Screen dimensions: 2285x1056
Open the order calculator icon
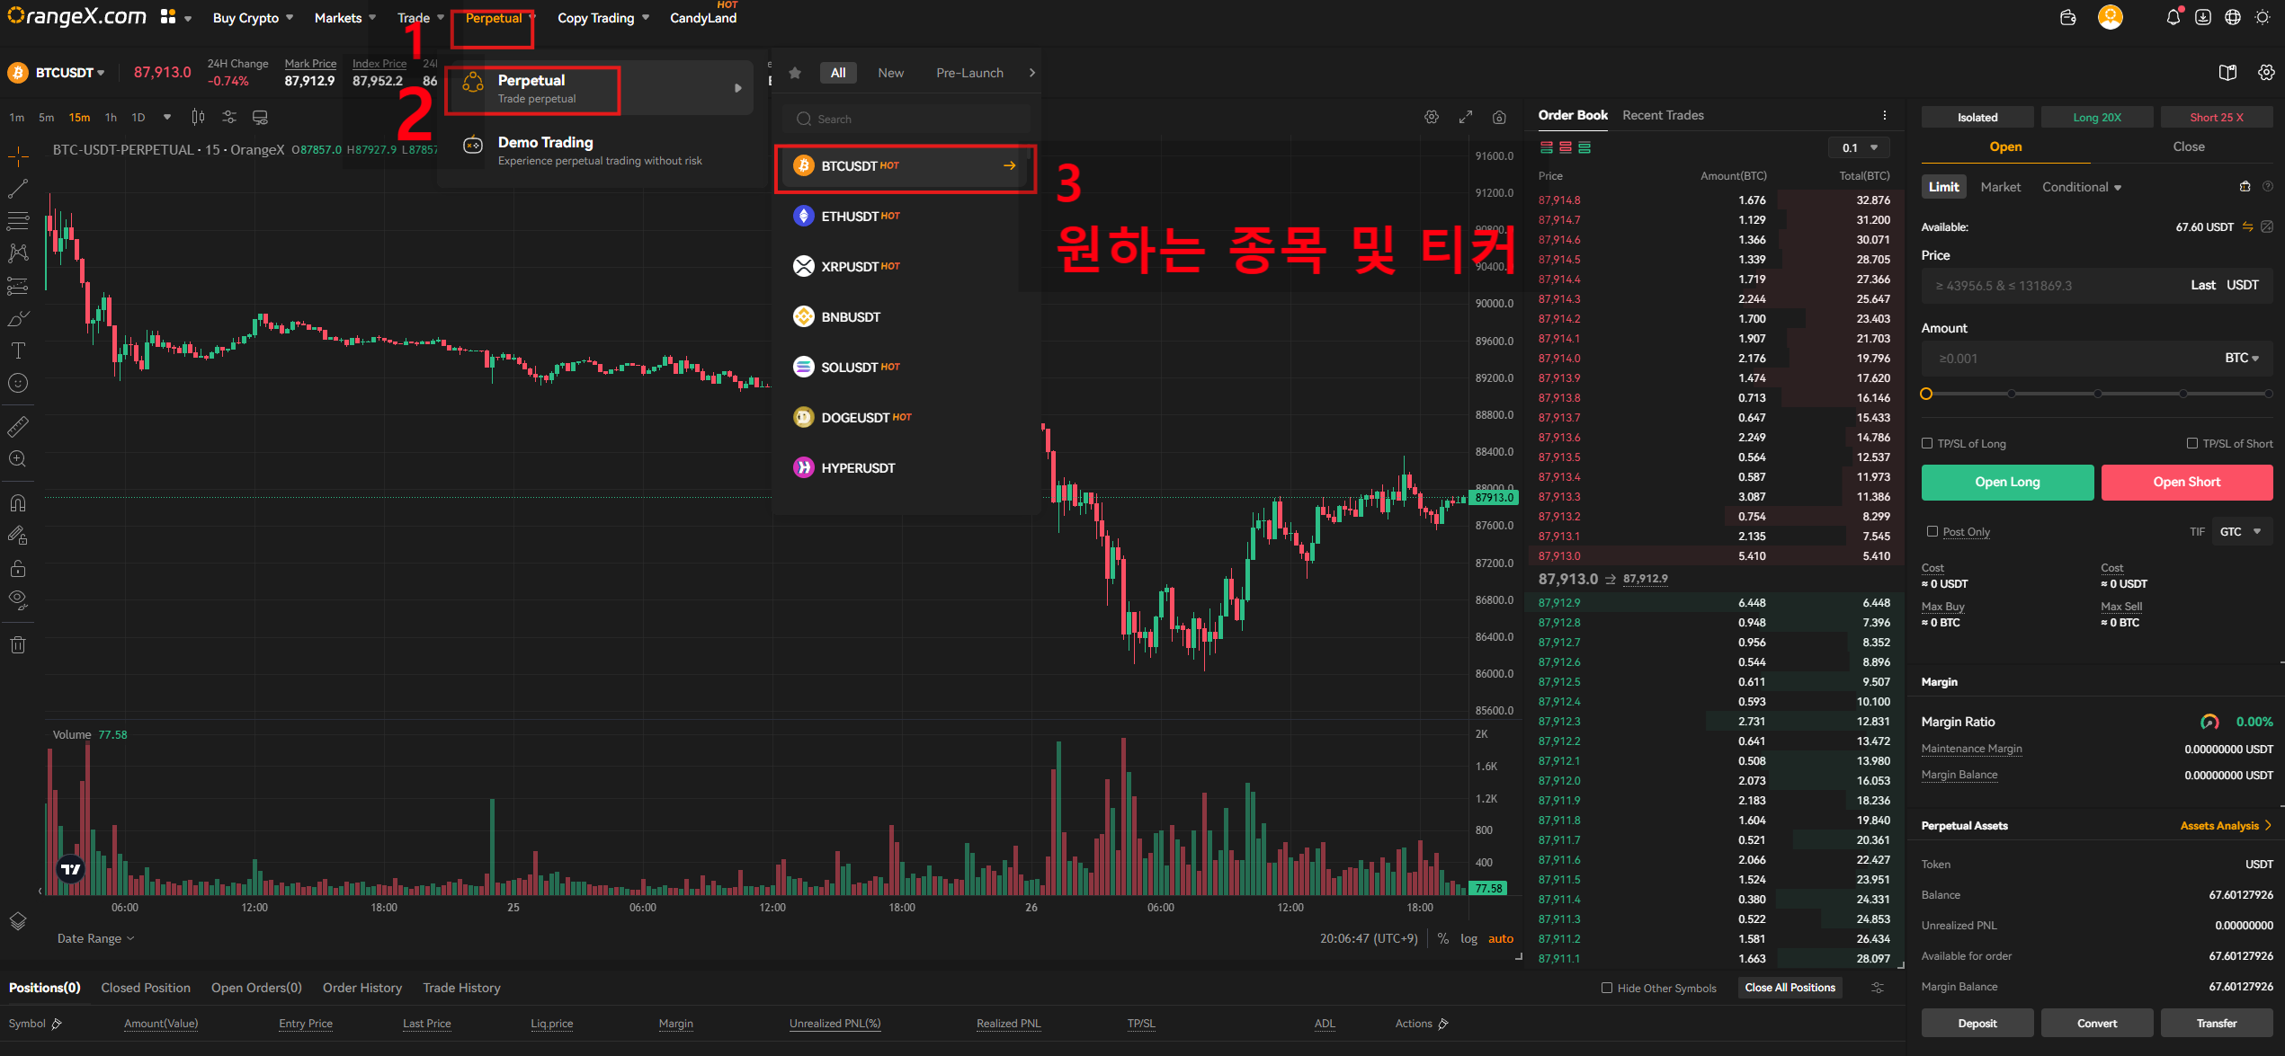[2245, 187]
